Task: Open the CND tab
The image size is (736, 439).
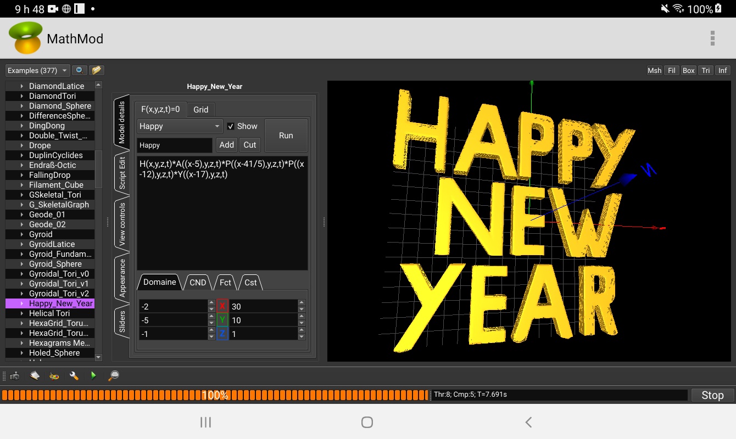Action: click(x=198, y=282)
